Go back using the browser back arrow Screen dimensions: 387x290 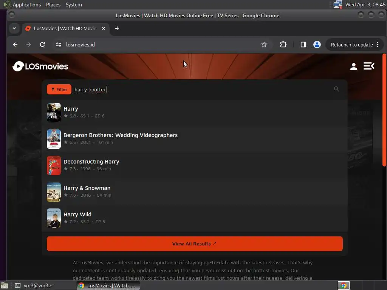15,45
